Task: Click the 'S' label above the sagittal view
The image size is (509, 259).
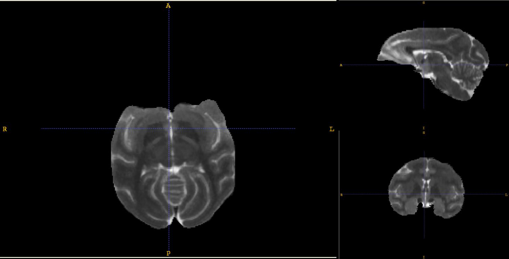Action: 423,3
